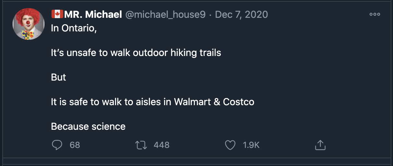This screenshot has width=393, height=166.
Task: Click the word "Costco" in the tweet
Action: [x=238, y=102]
